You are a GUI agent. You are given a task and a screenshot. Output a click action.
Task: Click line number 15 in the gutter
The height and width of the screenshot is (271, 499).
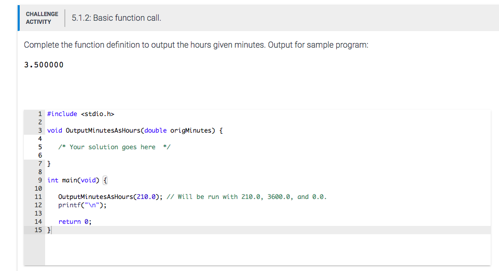coord(38,230)
